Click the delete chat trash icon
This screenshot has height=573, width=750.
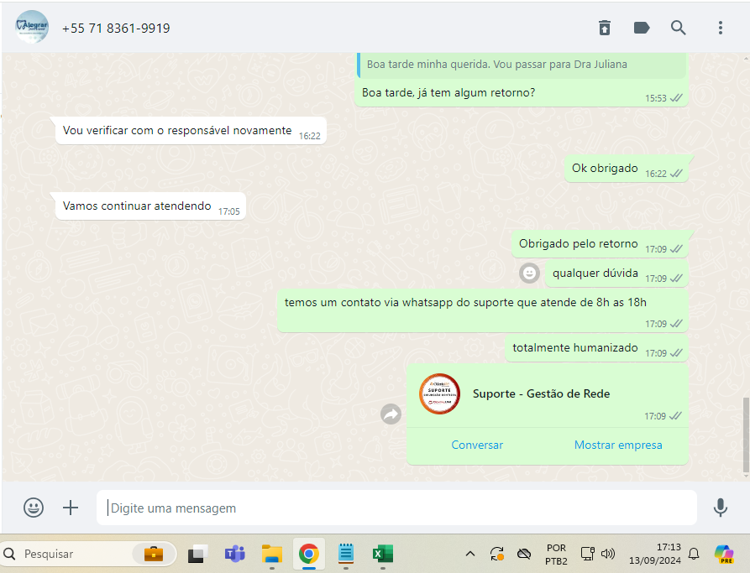(605, 28)
